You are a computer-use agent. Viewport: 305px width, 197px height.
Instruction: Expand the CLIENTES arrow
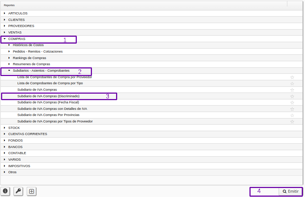point(4,19)
